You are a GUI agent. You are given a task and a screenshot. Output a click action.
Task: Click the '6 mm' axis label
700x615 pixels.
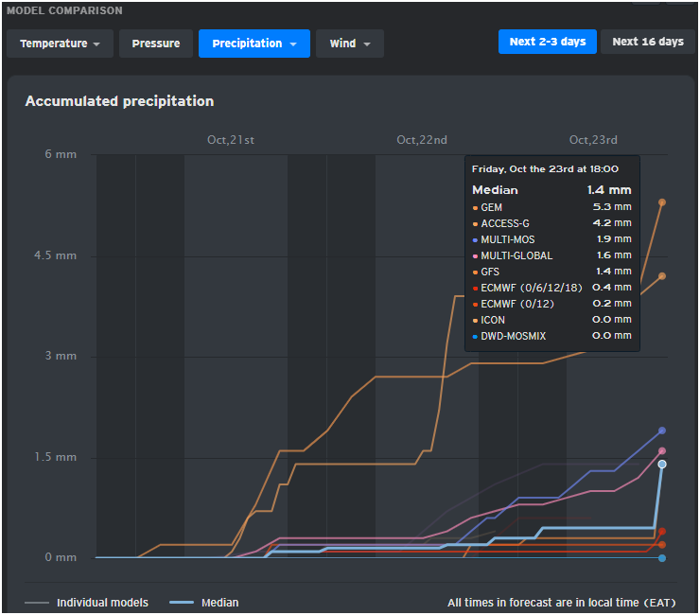(x=61, y=154)
